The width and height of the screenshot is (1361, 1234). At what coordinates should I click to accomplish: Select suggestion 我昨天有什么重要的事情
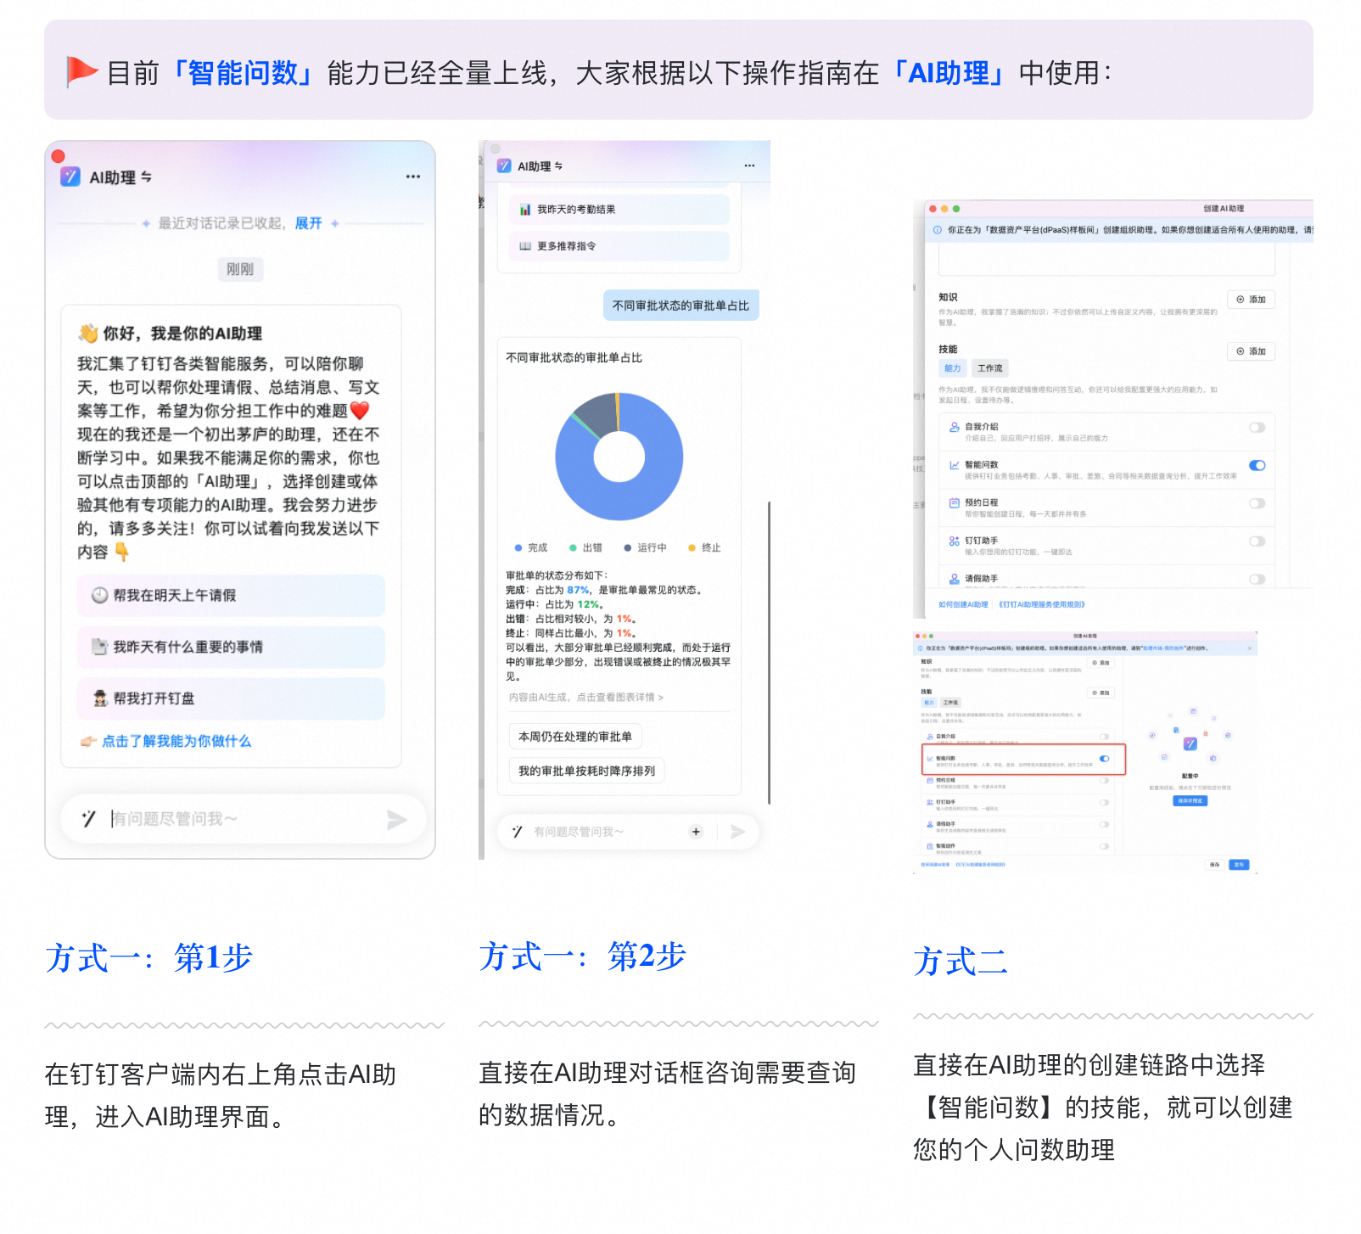[x=231, y=647]
